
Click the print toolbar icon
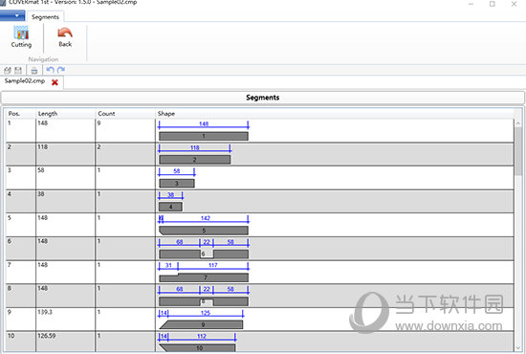33,71
